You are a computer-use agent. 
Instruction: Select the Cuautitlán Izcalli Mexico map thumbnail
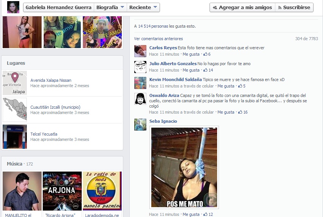coord(15,110)
